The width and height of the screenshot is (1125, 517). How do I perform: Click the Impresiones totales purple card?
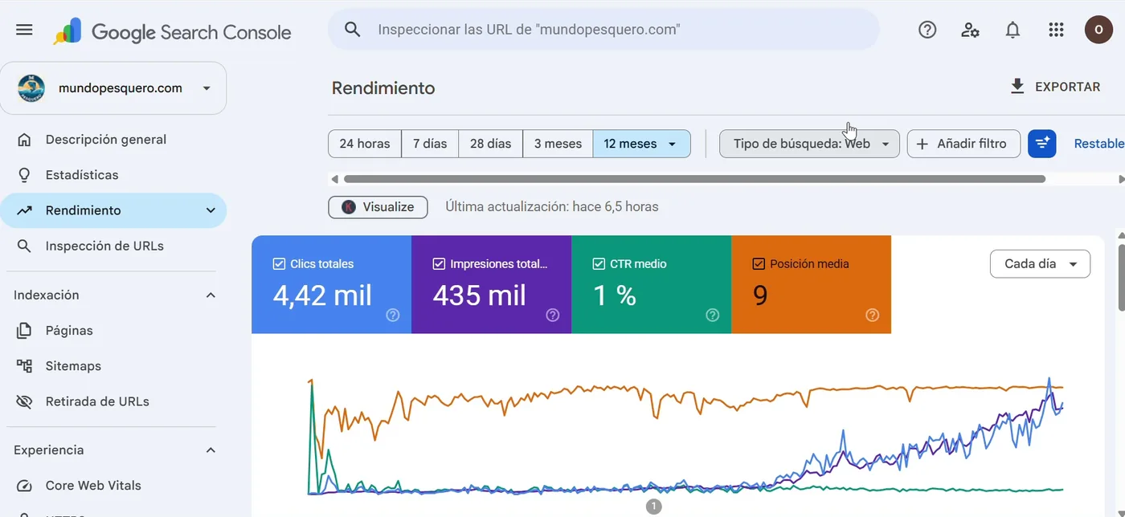pyautogui.click(x=491, y=284)
